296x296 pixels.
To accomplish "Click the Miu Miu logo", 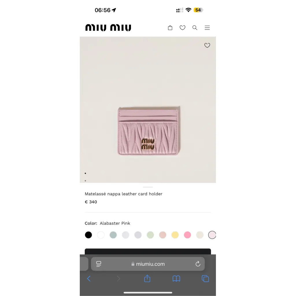I will tap(108, 27).
